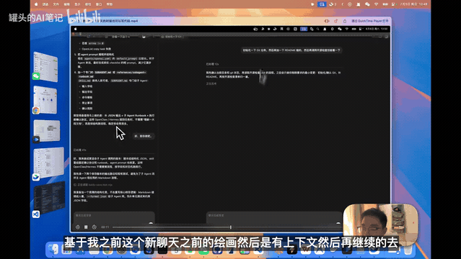Switch to fourth Stage Manager window with bird icon

coord(48,163)
